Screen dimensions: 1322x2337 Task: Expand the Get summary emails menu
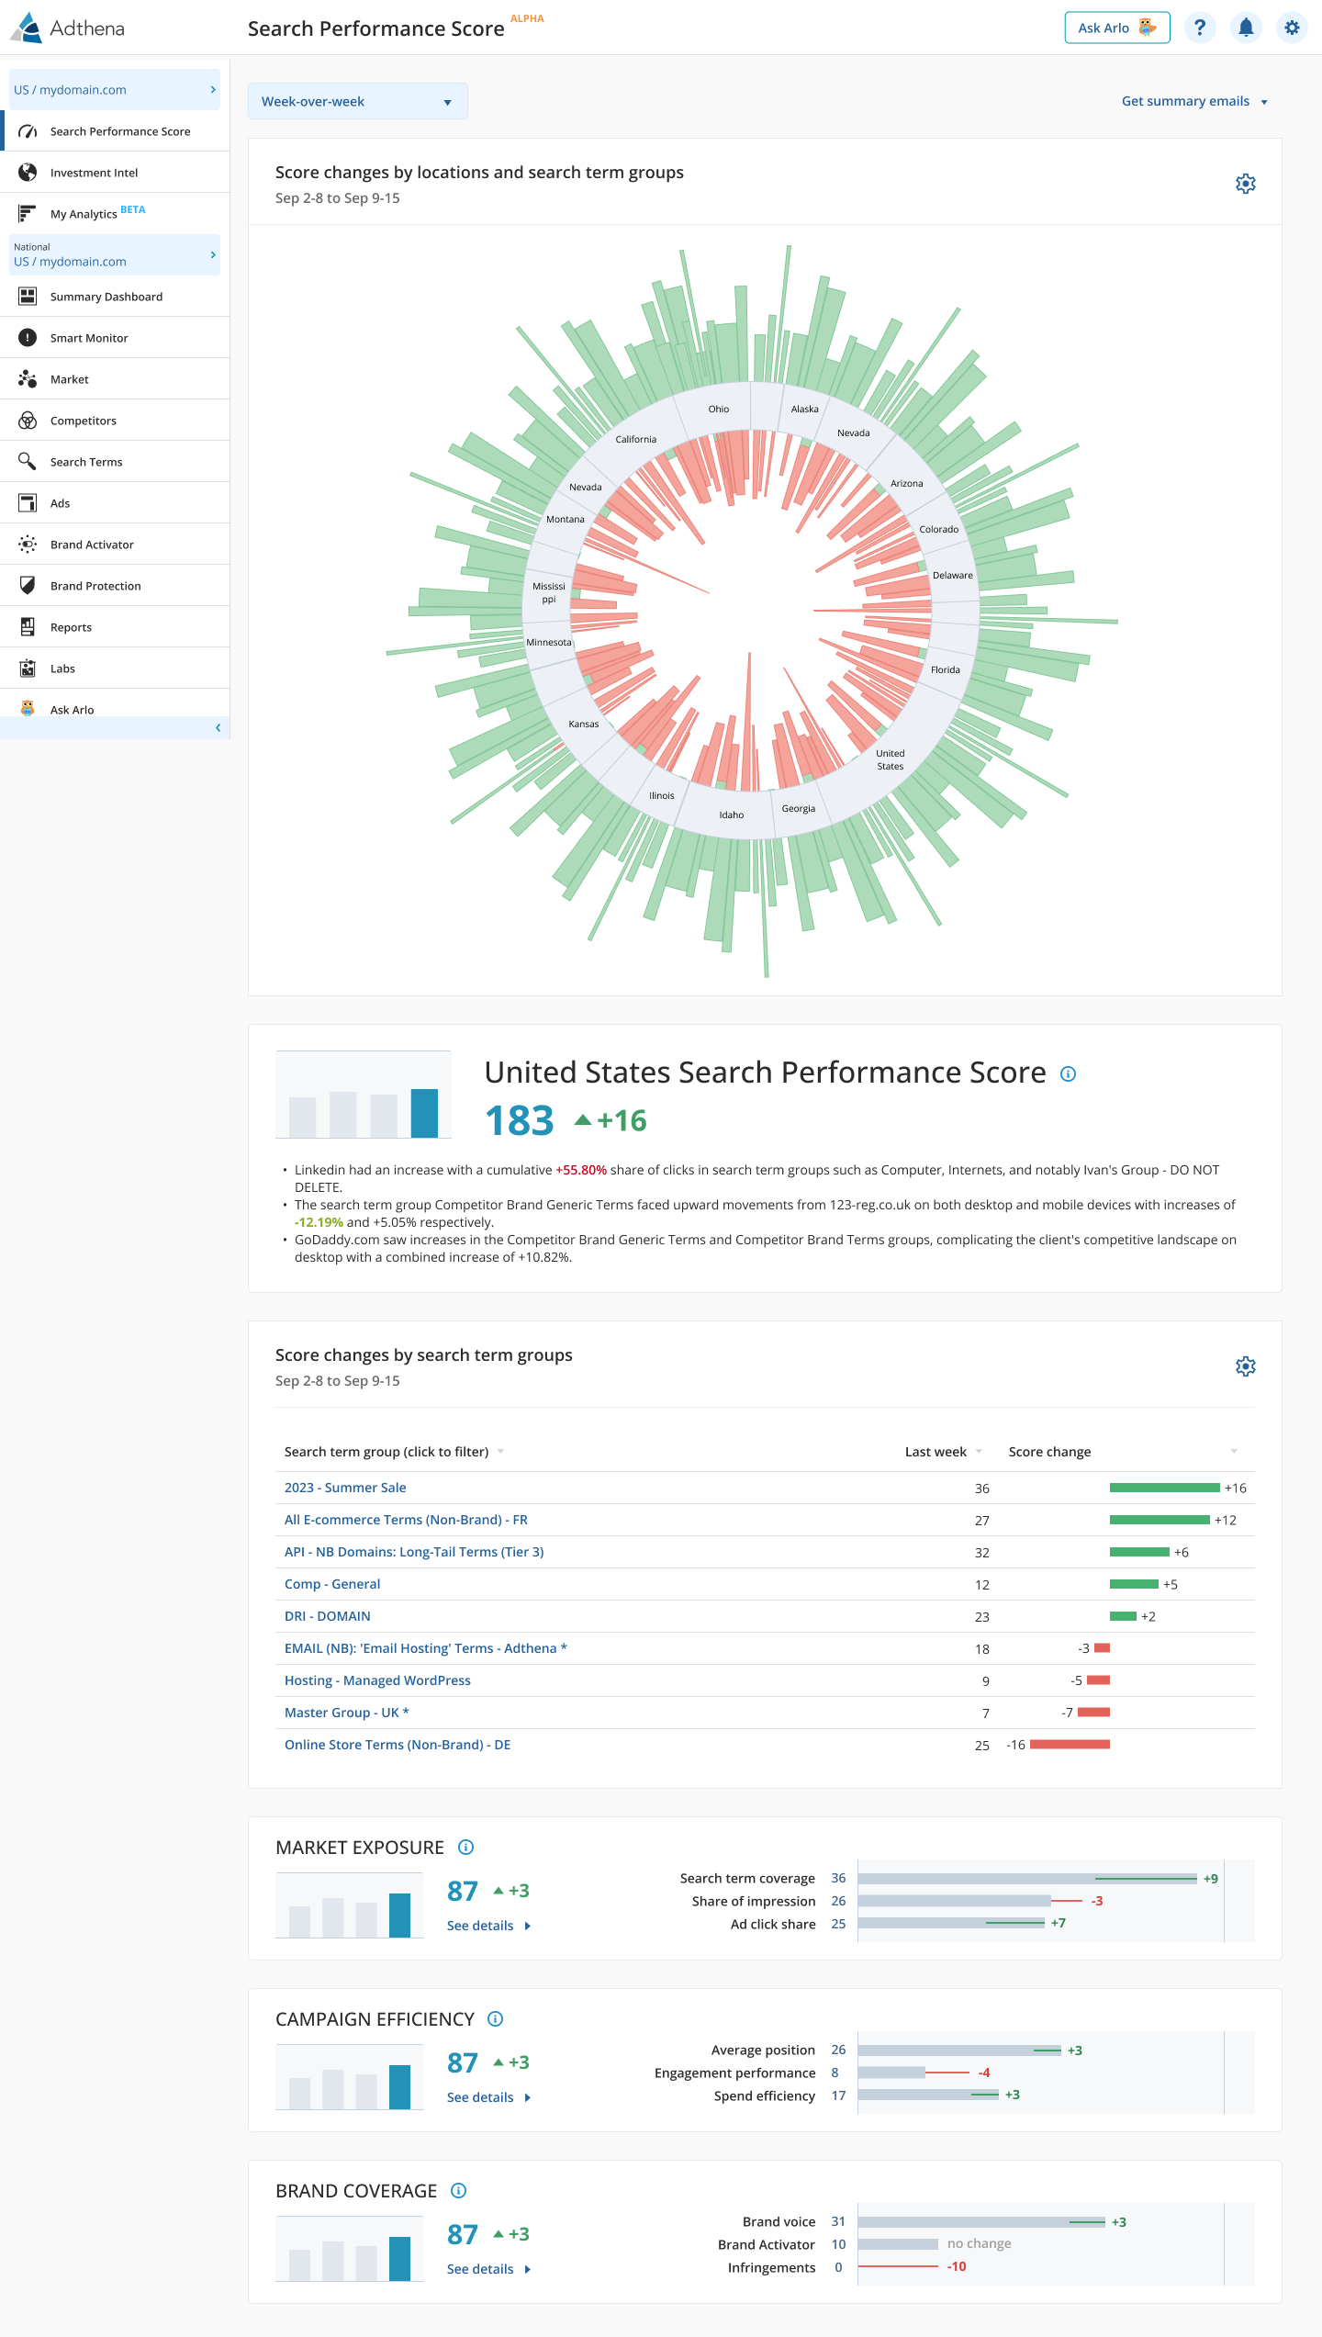click(1193, 101)
